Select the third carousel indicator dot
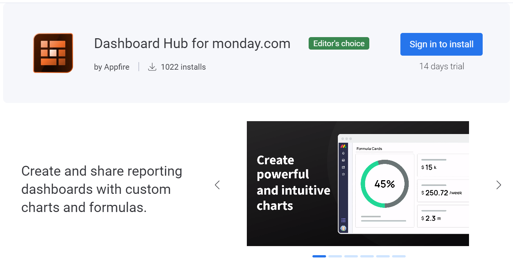This screenshot has height=276, width=513. point(351,256)
